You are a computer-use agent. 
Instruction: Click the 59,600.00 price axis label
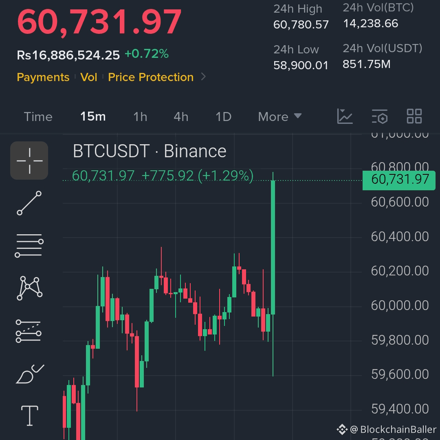[400, 374]
